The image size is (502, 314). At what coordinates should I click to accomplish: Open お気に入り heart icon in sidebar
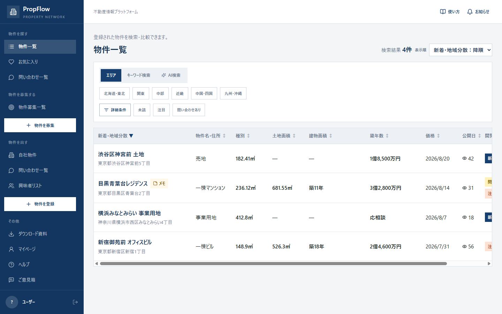[x=11, y=62]
